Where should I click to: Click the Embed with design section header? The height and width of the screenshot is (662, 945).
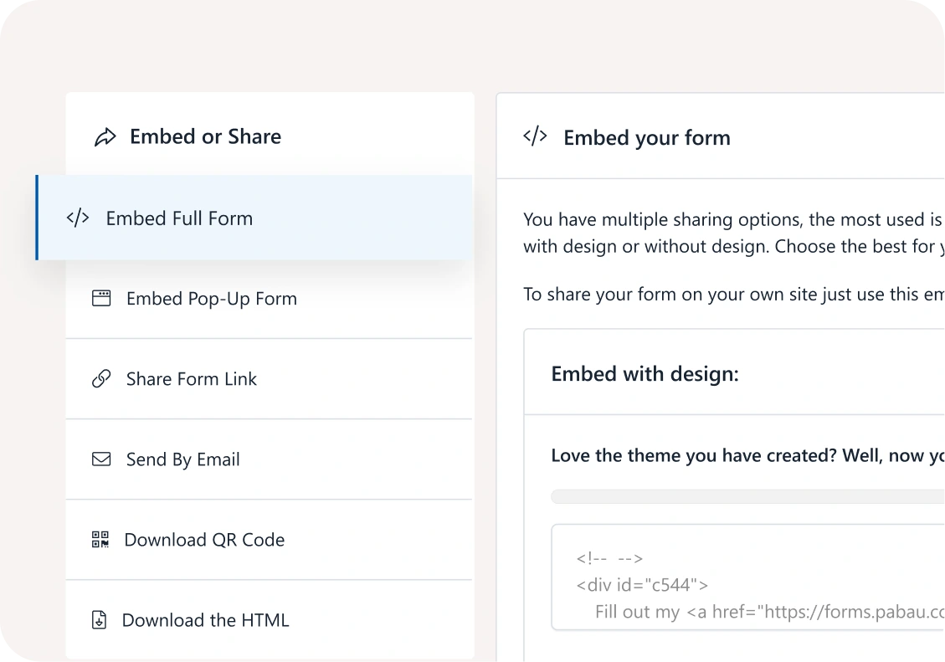[x=645, y=374]
